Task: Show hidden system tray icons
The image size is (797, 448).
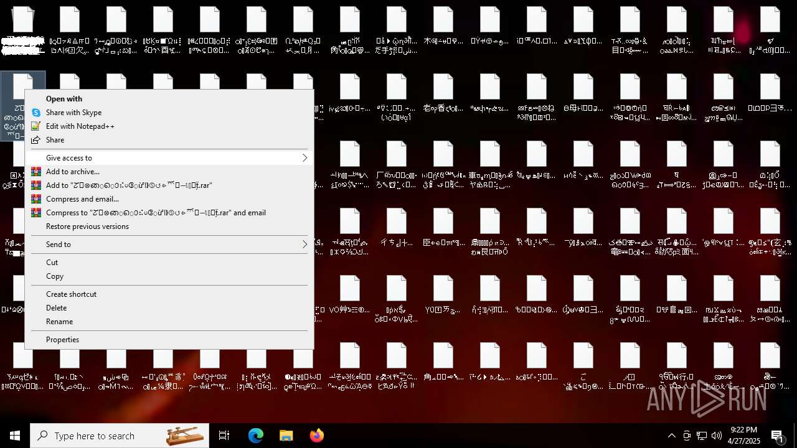Action: point(671,436)
